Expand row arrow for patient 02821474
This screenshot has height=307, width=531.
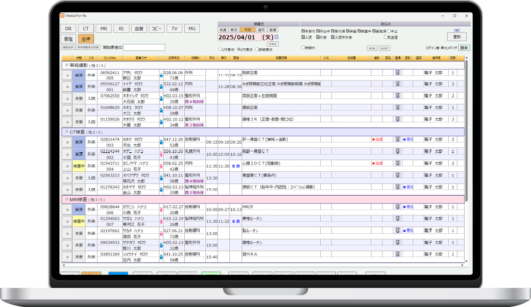pyautogui.click(x=67, y=142)
